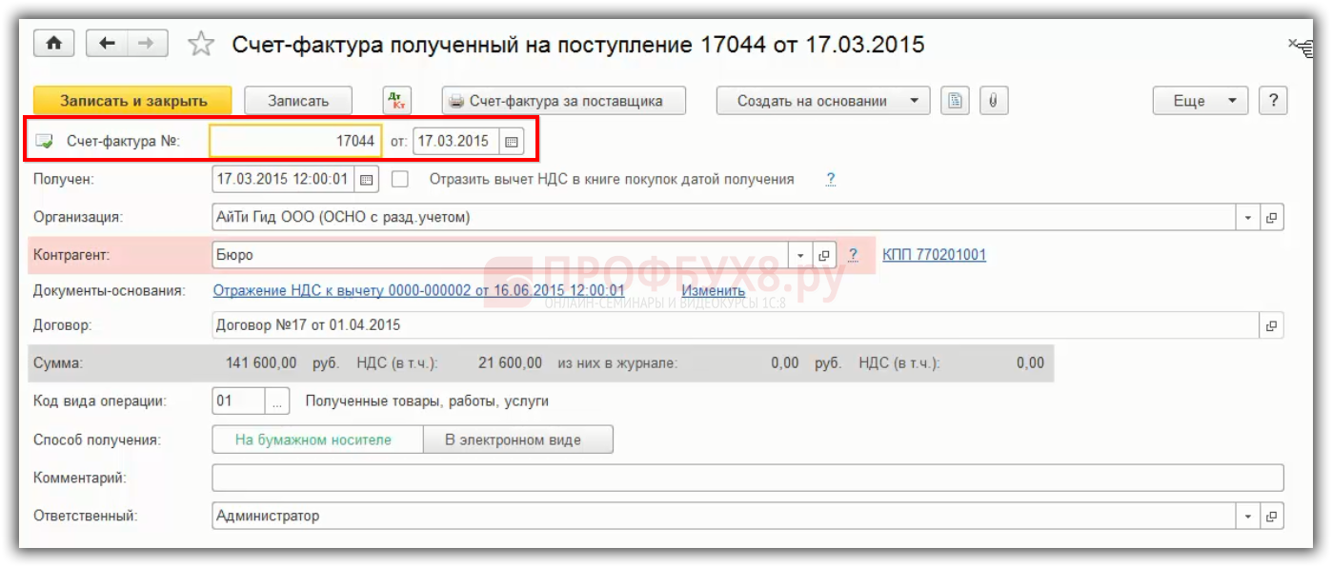
Task: Expand the Организация dropdown list
Action: (x=1248, y=218)
